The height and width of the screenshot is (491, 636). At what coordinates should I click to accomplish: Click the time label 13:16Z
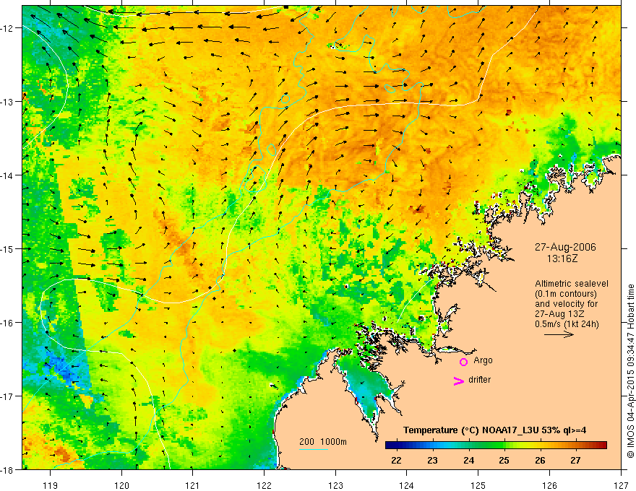click(562, 258)
